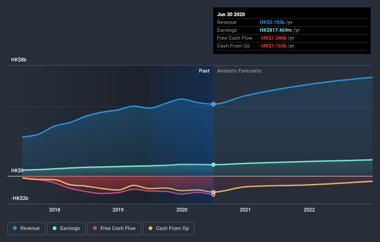Click the -HK$1.346b free cash flow value

[x=273, y=38]
